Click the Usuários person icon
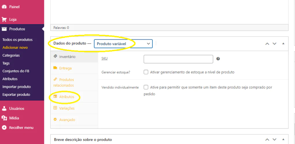 tap(4, 108)
